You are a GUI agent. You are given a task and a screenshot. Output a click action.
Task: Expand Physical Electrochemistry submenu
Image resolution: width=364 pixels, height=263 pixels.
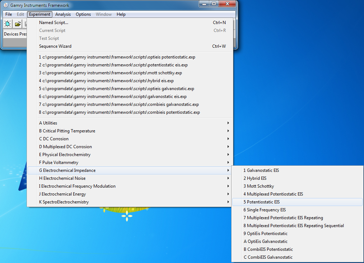tap(129, 154)
